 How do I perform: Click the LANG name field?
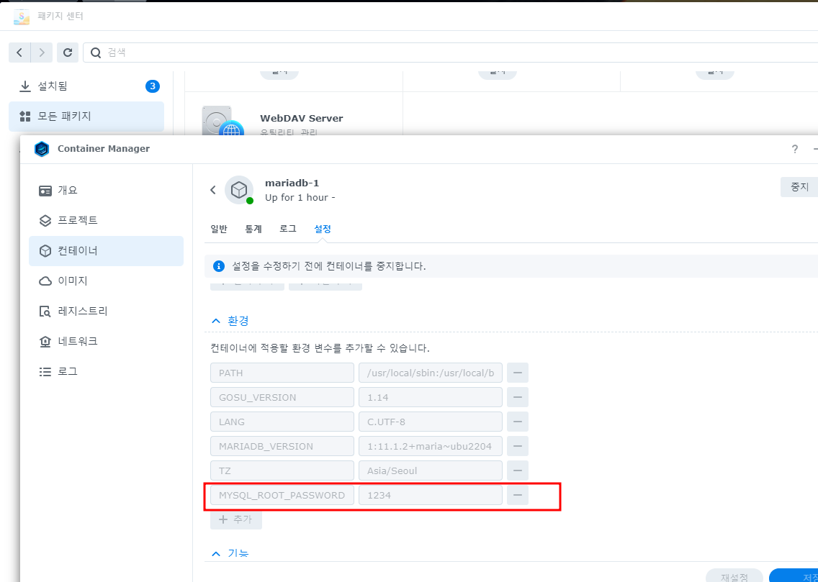tap(282, 422)
